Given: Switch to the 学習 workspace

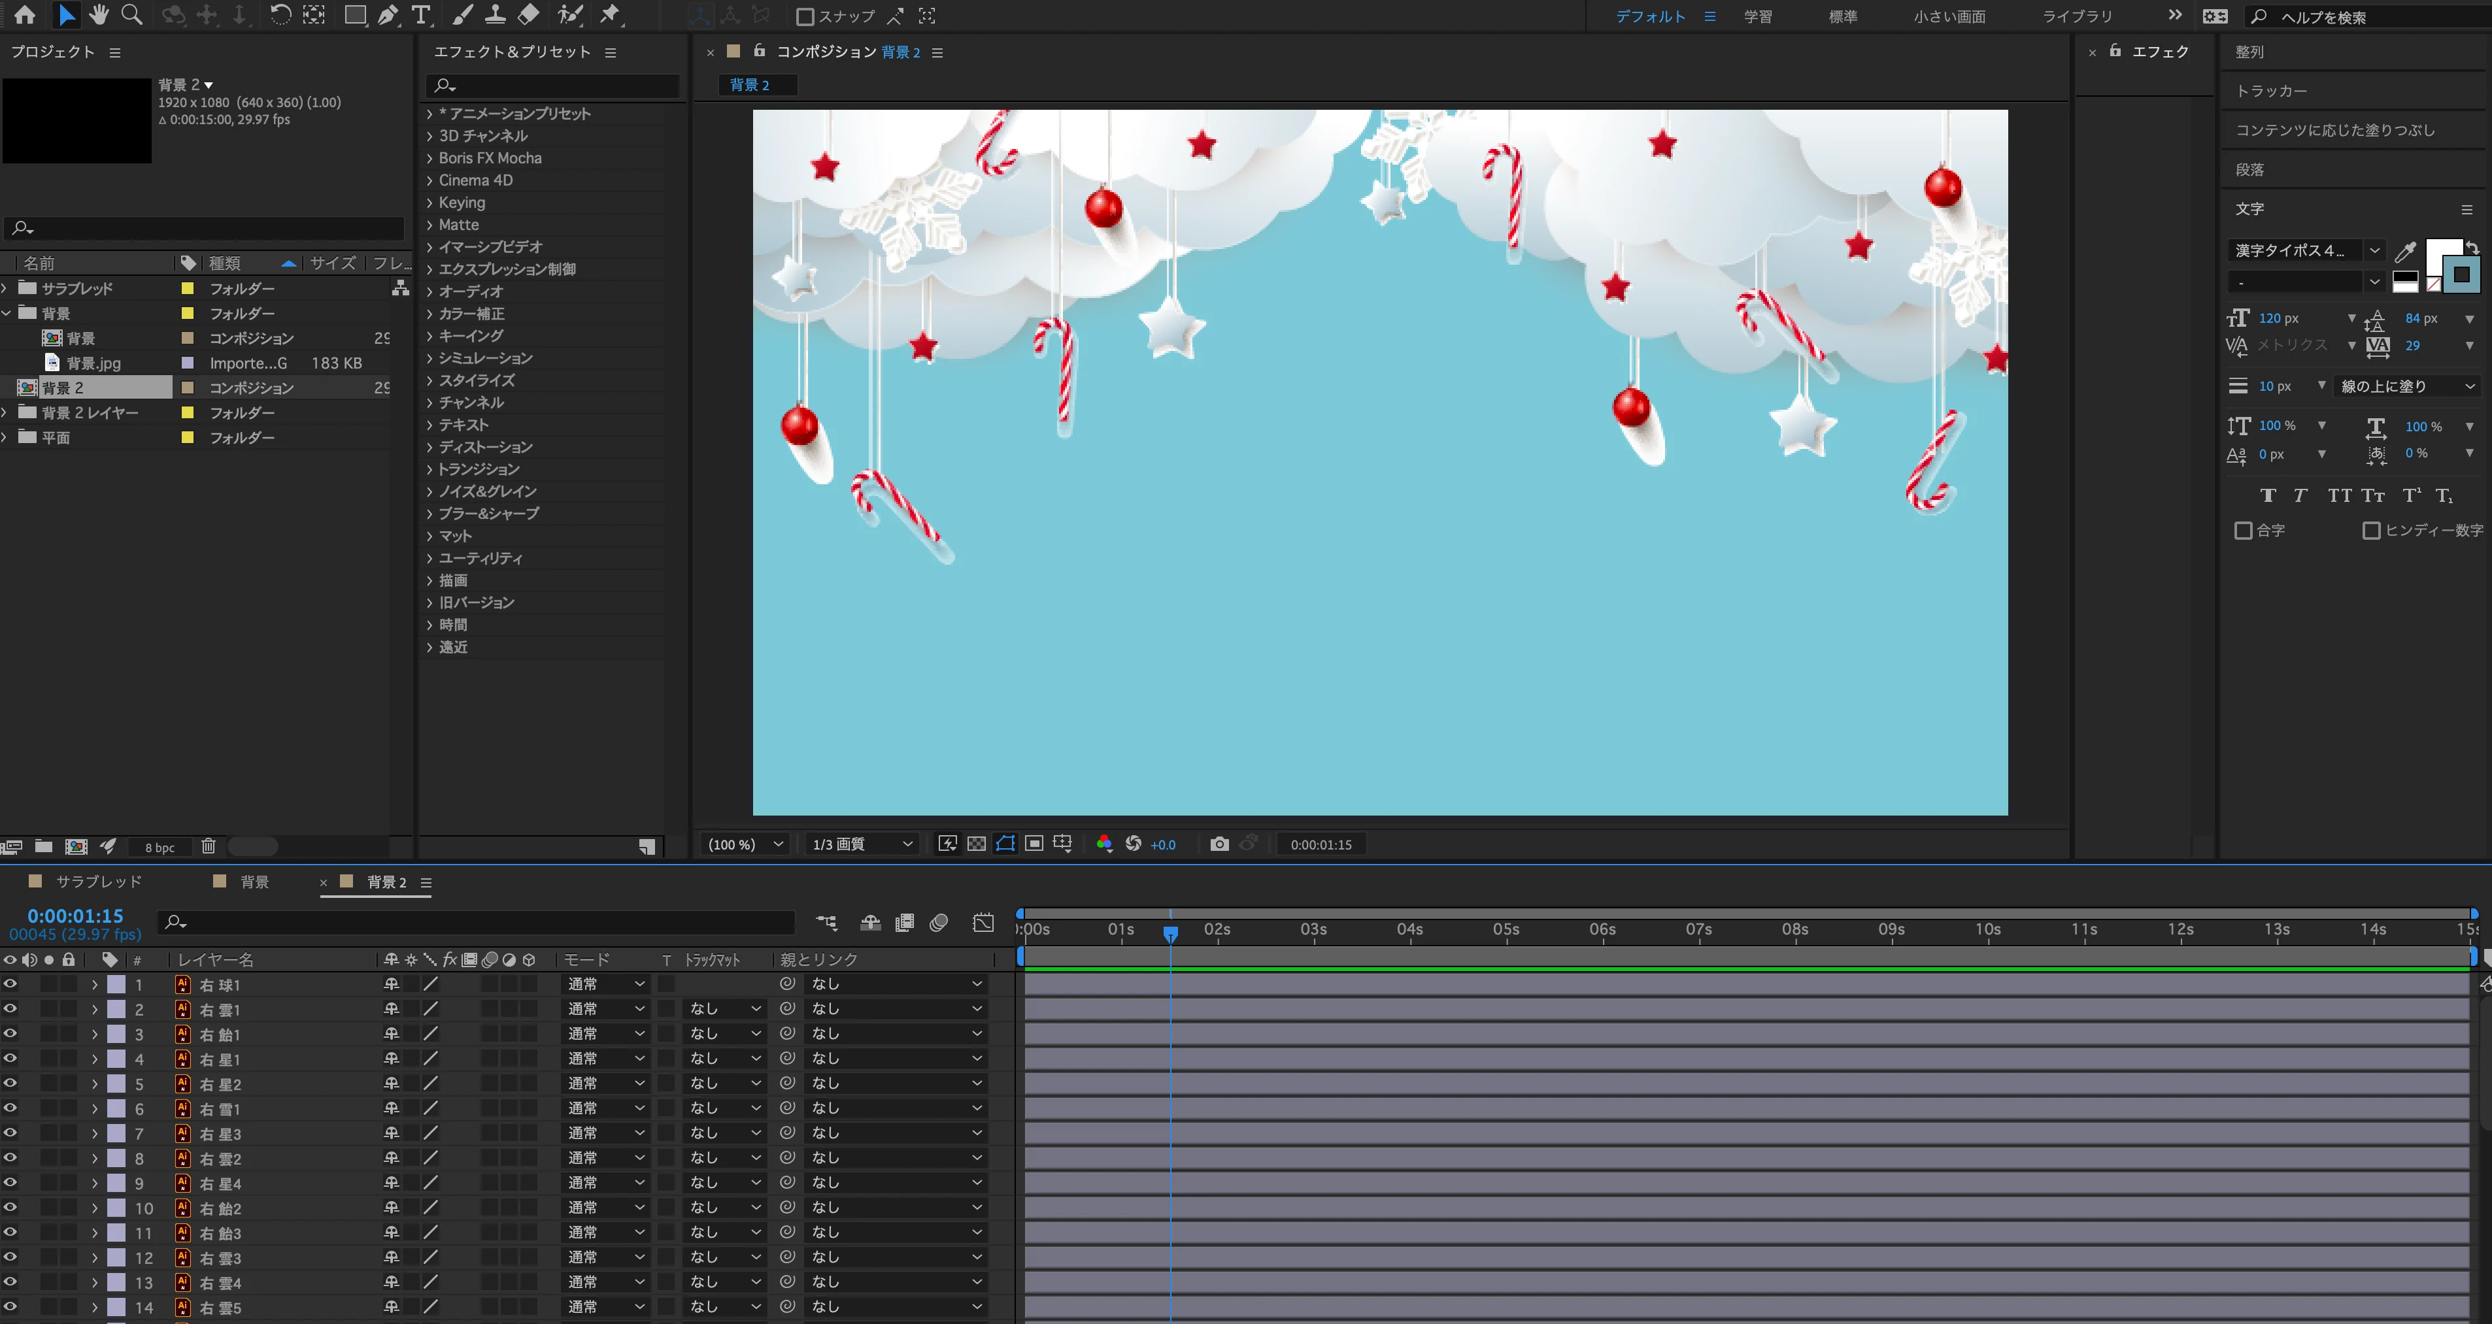Looking at the screenshot, I should (x=1758, y=16).
